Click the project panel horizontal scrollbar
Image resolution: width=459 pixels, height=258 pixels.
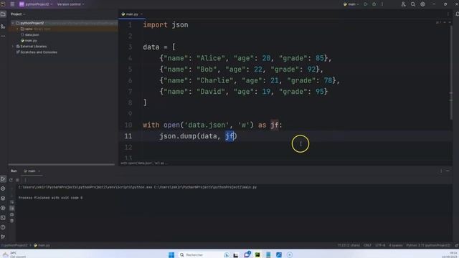(62, 164)
